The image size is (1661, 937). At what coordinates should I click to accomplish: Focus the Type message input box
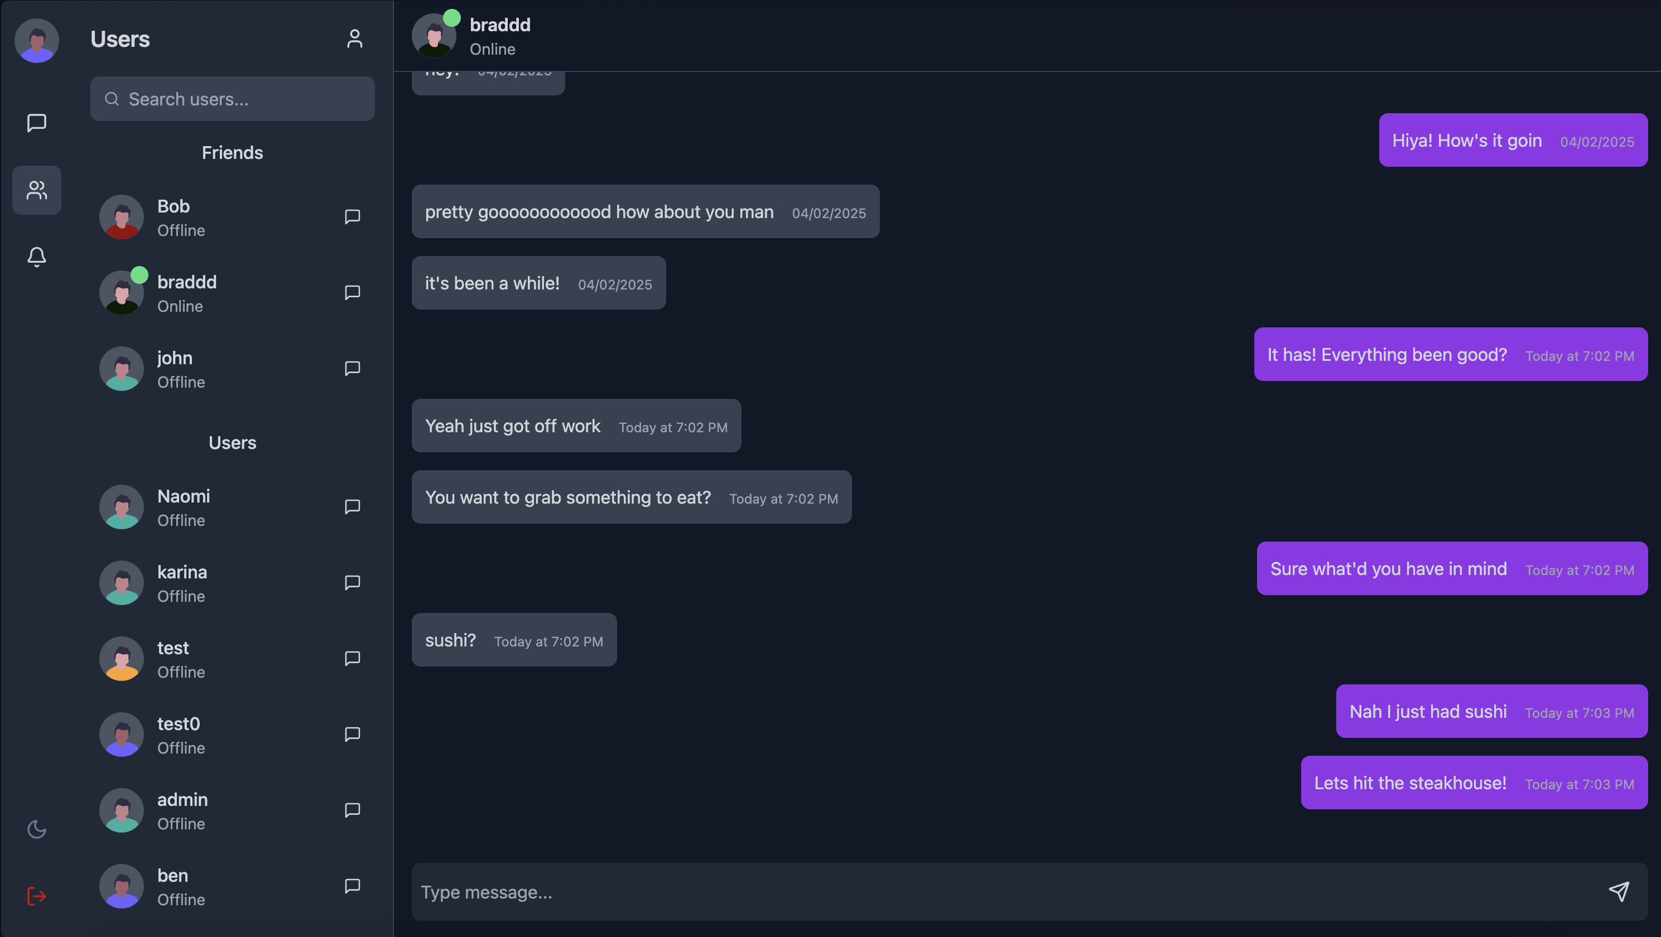1006,892
